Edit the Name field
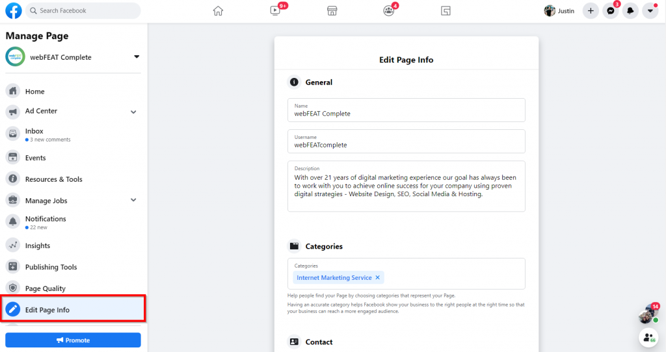This screenshot has width=666, height=352. (406, 110)
